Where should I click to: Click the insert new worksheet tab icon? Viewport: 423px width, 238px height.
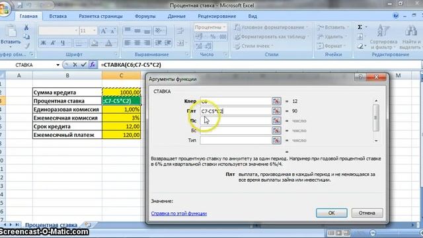click(88, 225)
